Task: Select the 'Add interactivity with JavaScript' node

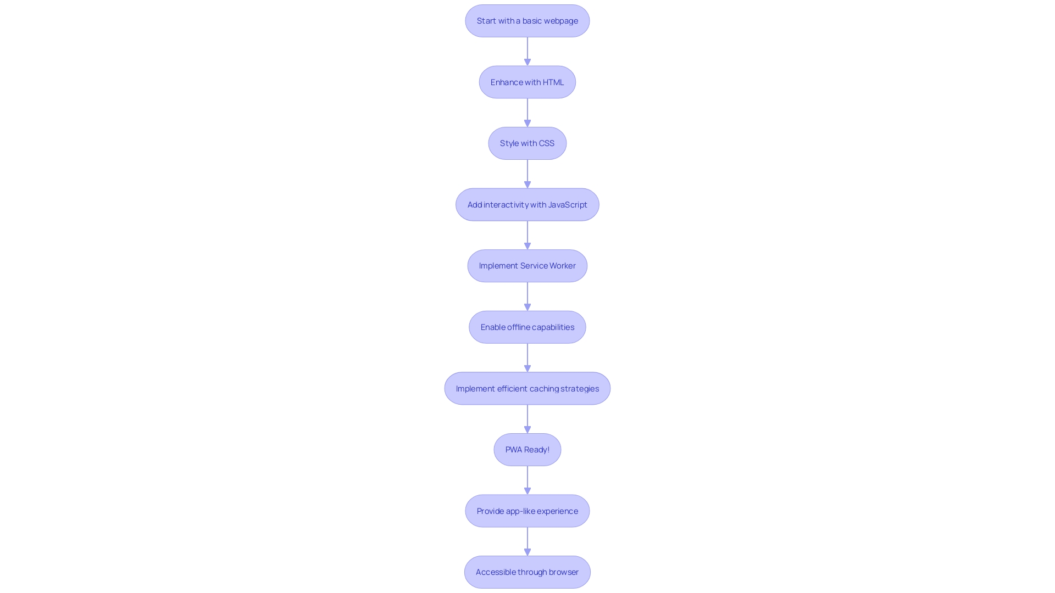Action: 527,204
